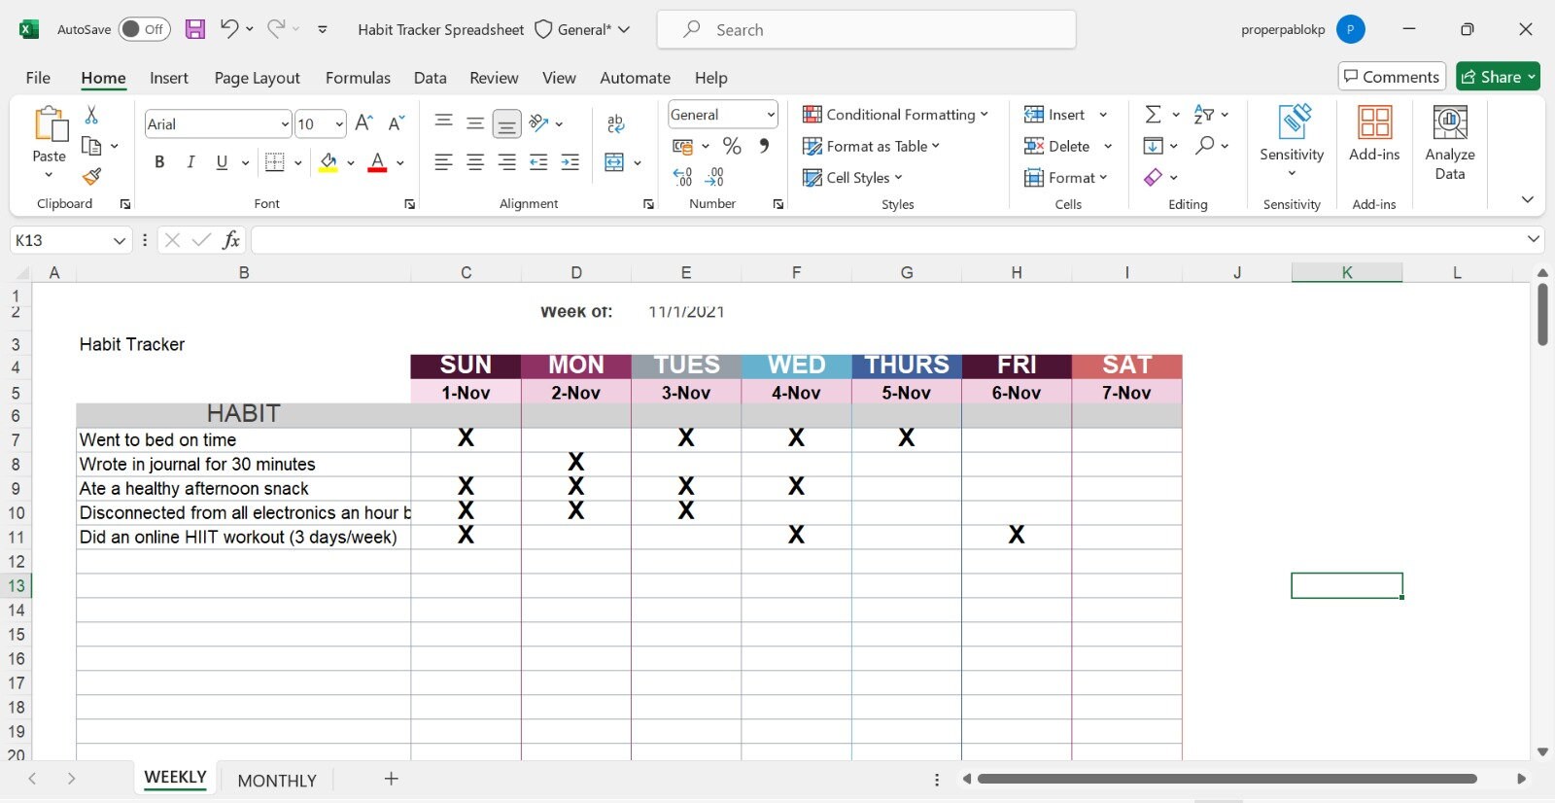1555x803 pixels.
Task: Click the Comments button
Action: tap(1392, 77)
